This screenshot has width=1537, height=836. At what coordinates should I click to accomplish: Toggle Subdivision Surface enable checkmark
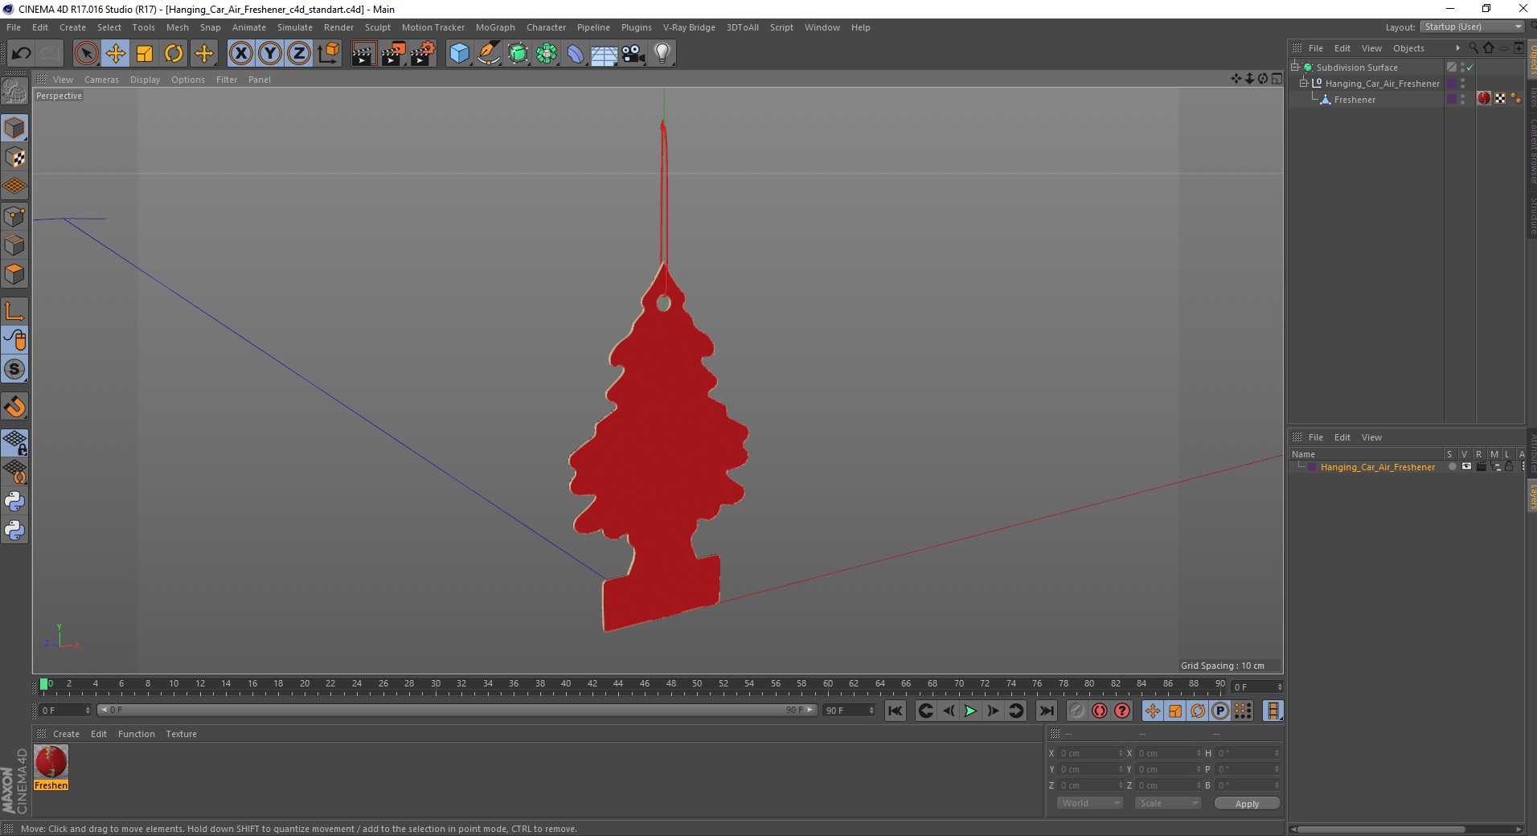(x=1470, y=68)
